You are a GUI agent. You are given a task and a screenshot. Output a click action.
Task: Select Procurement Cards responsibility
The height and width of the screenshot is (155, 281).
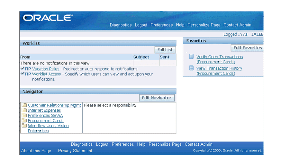tap(46, 121)
